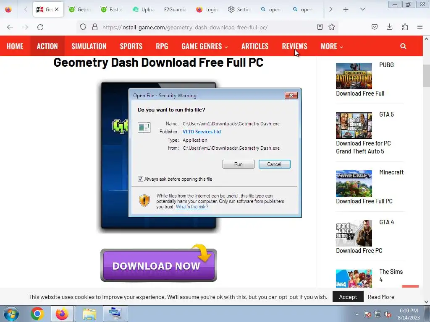Switch to the Fast d tab
This screenshot has height=322, width=430.
tap(111, 9)
